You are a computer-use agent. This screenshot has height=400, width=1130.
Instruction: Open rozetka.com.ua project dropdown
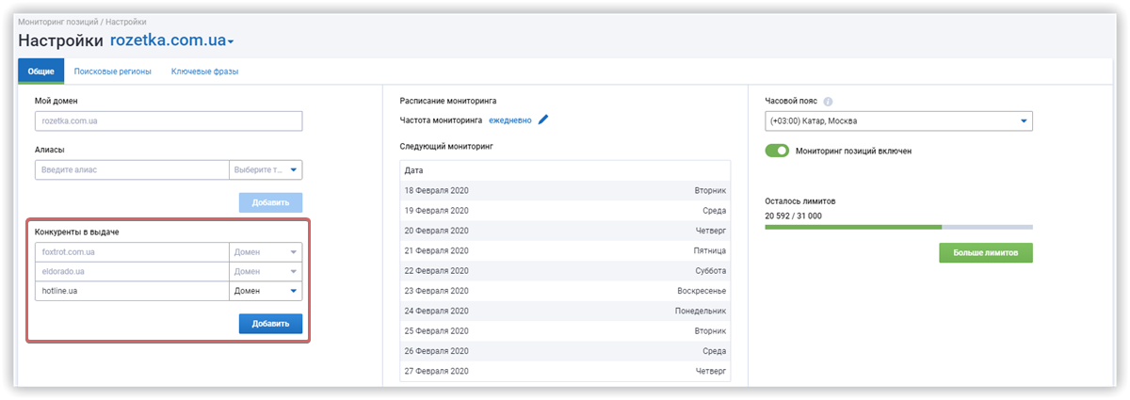coord(172,40)
